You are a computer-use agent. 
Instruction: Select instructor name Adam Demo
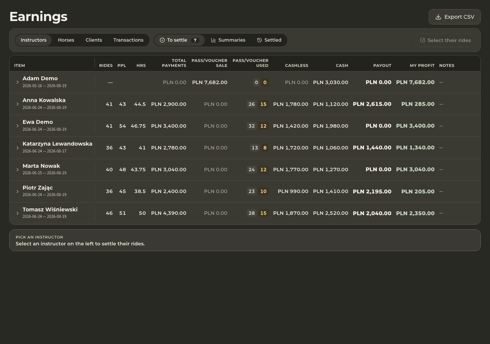[x=40, y=78]
